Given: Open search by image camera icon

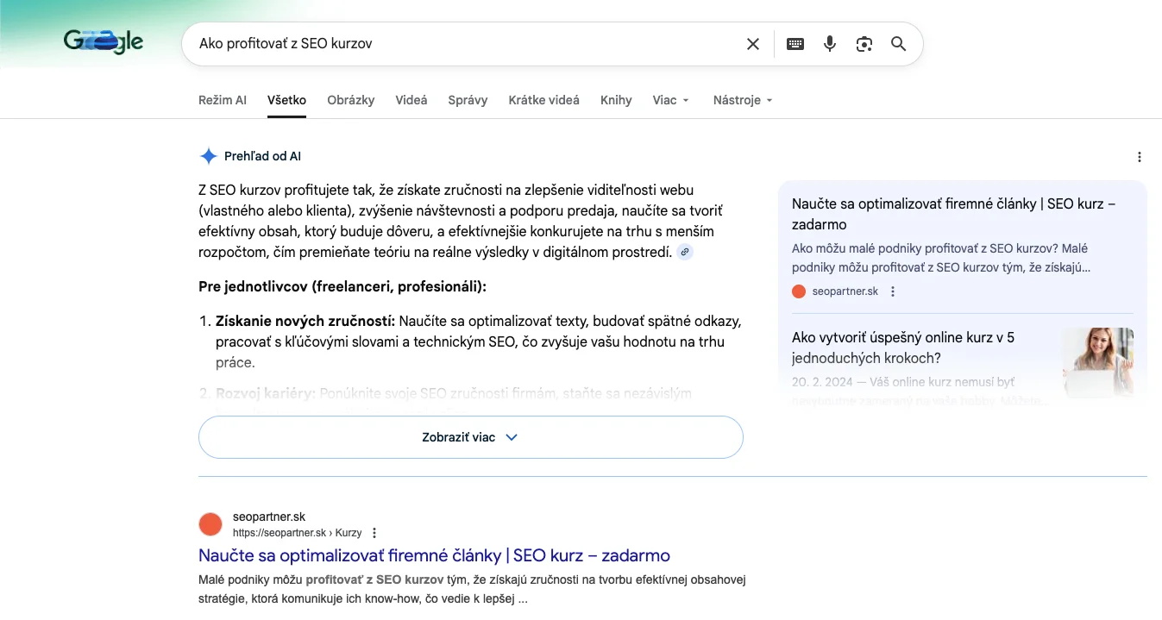Looking at the screenshot, I should pyautogui.click(x=864, y=44).
